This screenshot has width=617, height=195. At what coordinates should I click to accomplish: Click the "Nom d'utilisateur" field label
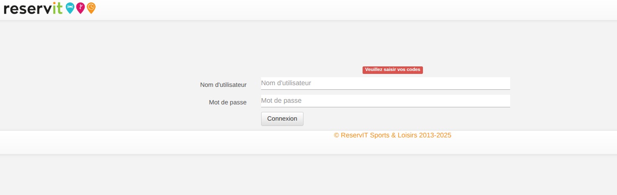pos(223,85)
